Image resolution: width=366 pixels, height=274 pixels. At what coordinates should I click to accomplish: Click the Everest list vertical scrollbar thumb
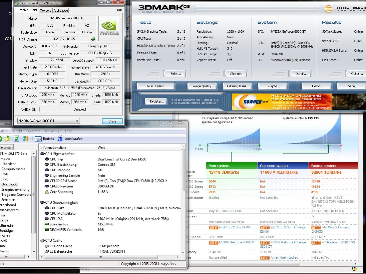tap(183, 170)
